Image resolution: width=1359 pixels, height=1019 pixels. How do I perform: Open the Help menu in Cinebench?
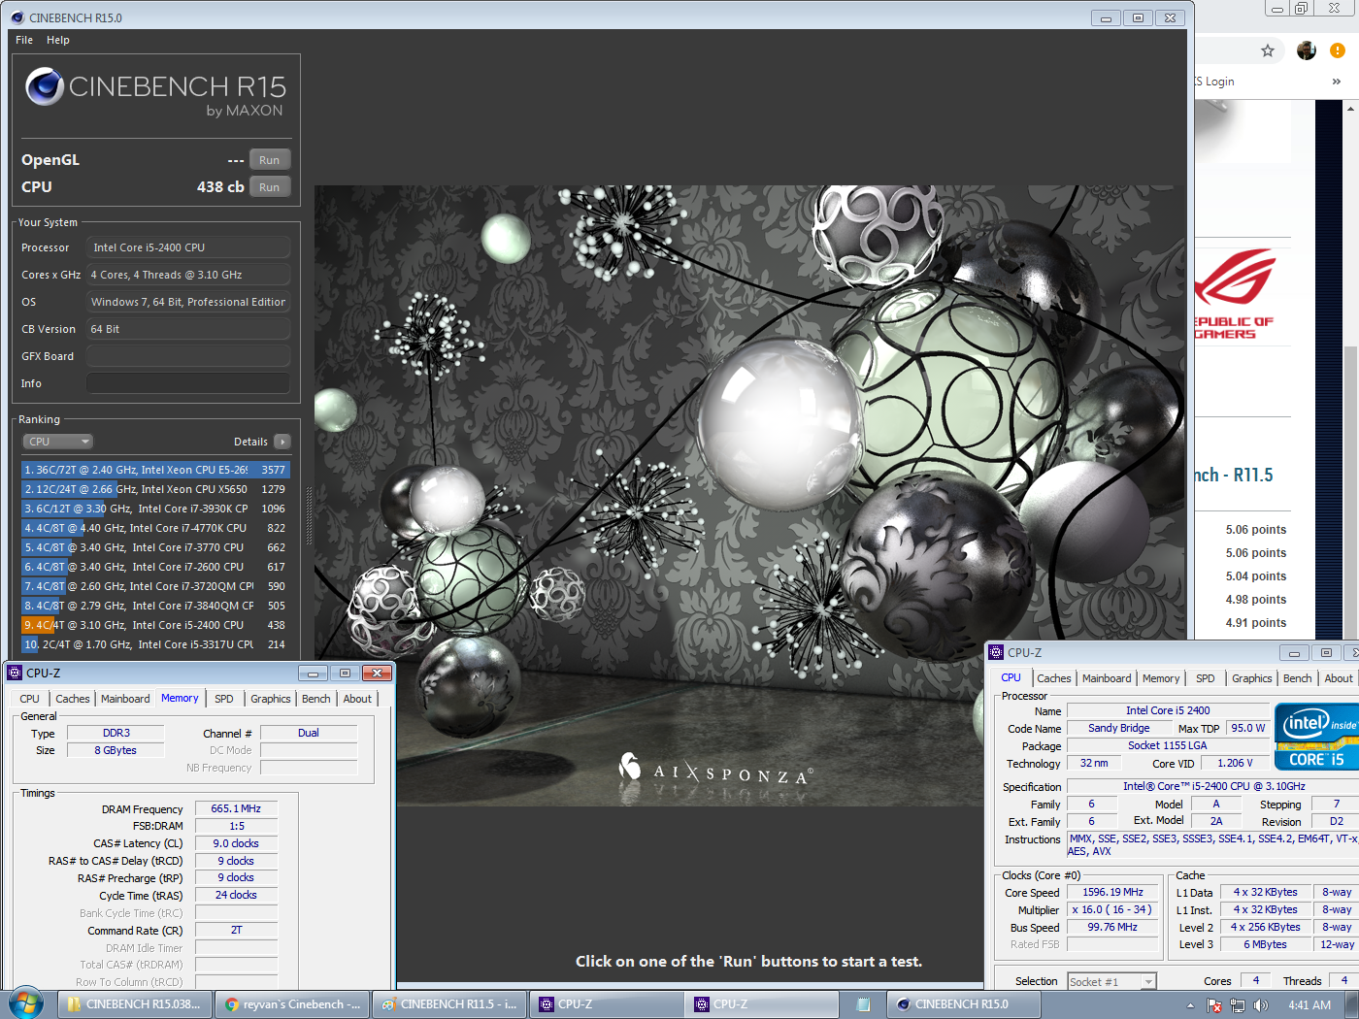click(58, 40)
